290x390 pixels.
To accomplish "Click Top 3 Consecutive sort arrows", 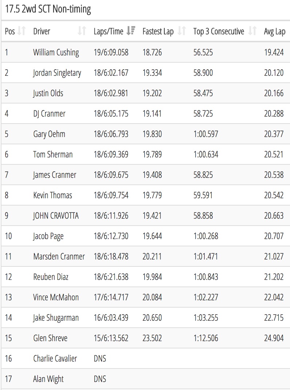I will tap(252, 31).
